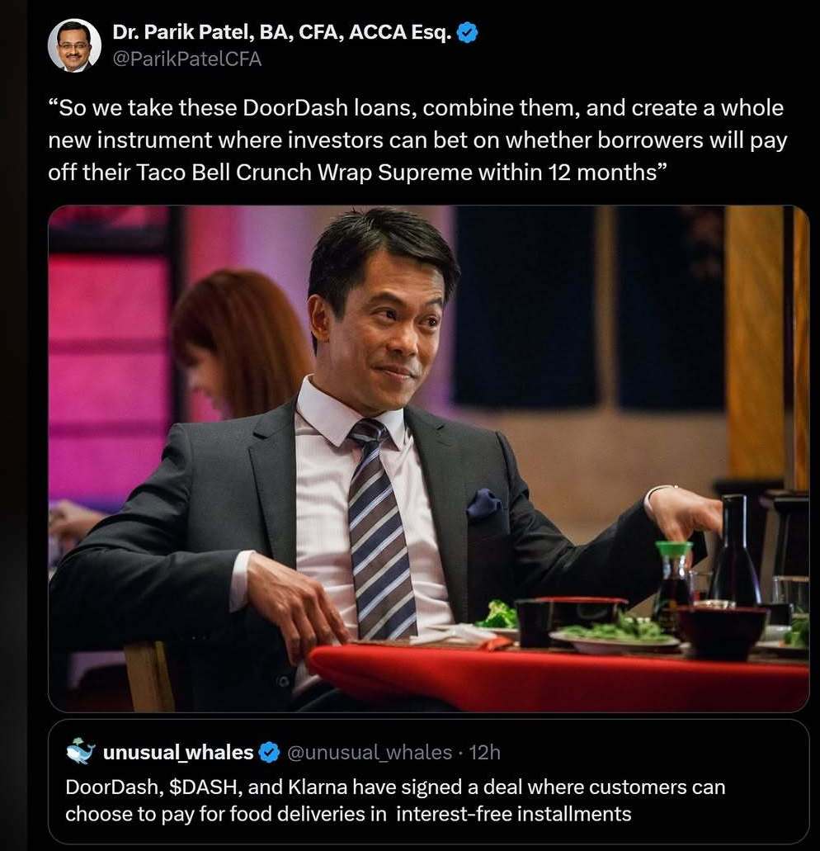This screenshot has height=851, width=820.
Task: Click the green-capped soy sauce bottle in photo
Action: [674, 579]
